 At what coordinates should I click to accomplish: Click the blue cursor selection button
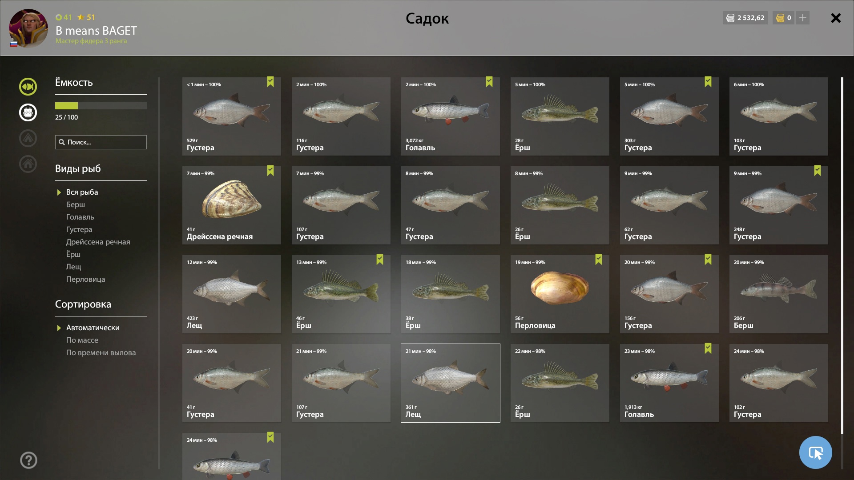[815, 452]
